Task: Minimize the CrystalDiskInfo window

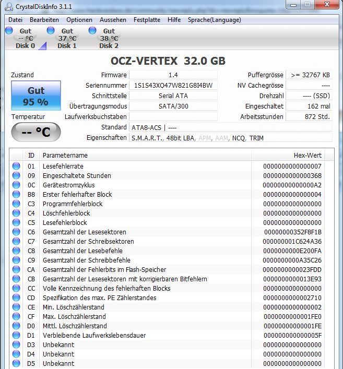Action: click(x=293, y=5)
